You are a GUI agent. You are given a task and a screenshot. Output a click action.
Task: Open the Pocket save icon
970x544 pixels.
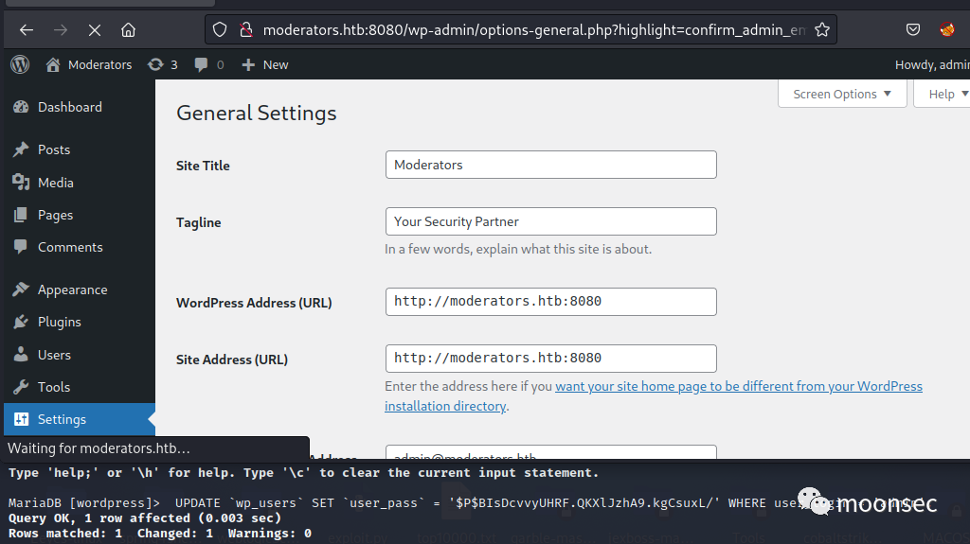[913, 30]
